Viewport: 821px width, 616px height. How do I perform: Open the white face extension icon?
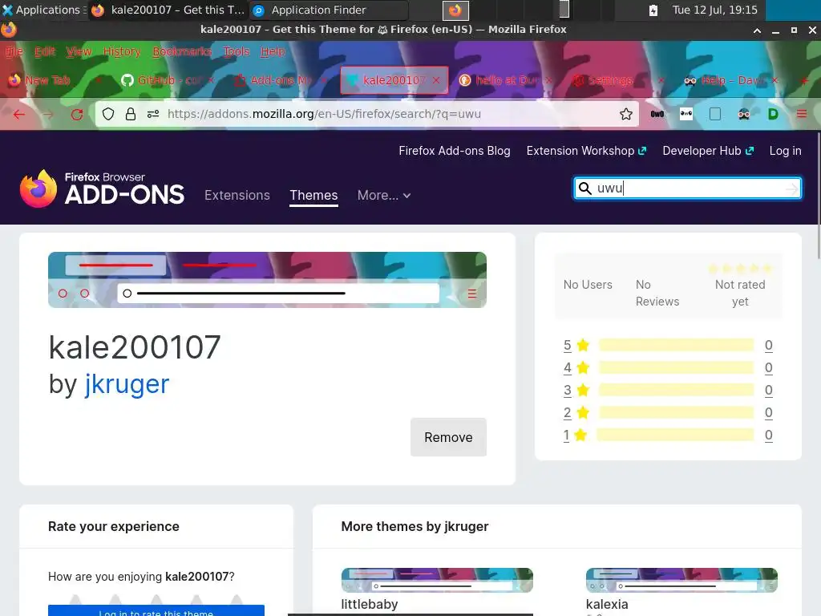686,114
